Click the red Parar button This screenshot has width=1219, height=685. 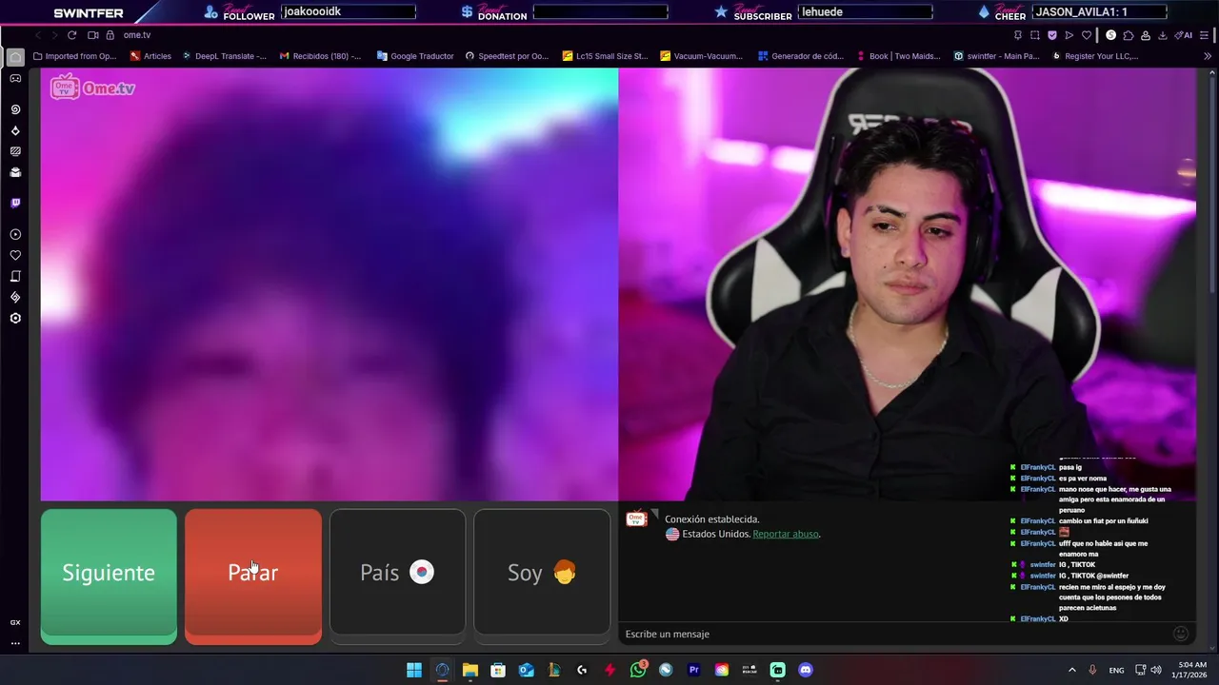coord(253,577)
